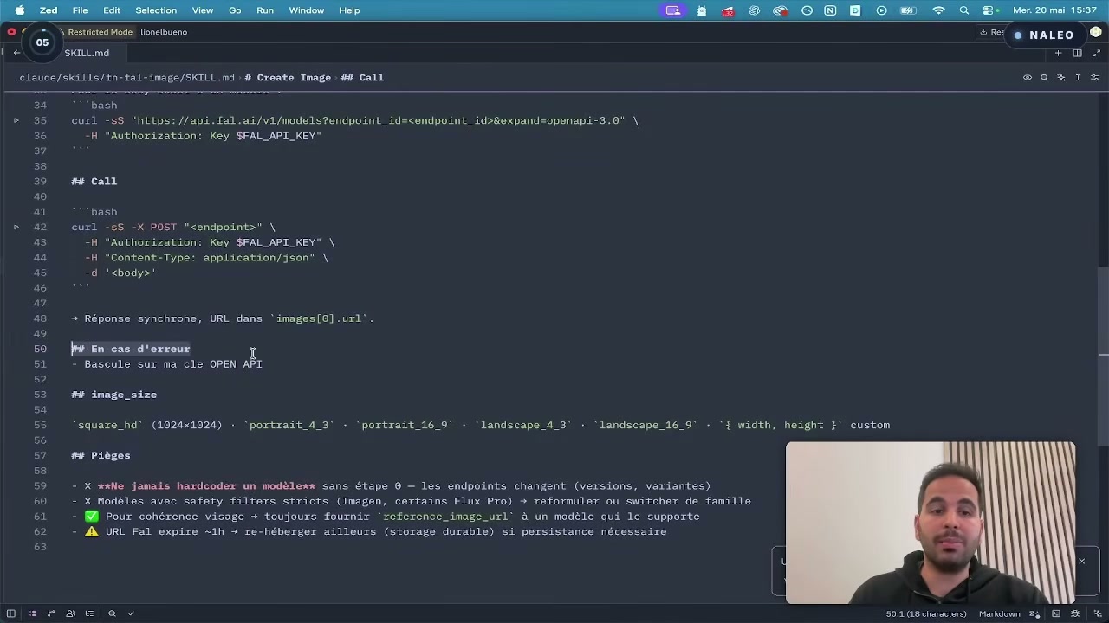
Task: Open the collaboration panel in status bar
Action: [70, 613]
